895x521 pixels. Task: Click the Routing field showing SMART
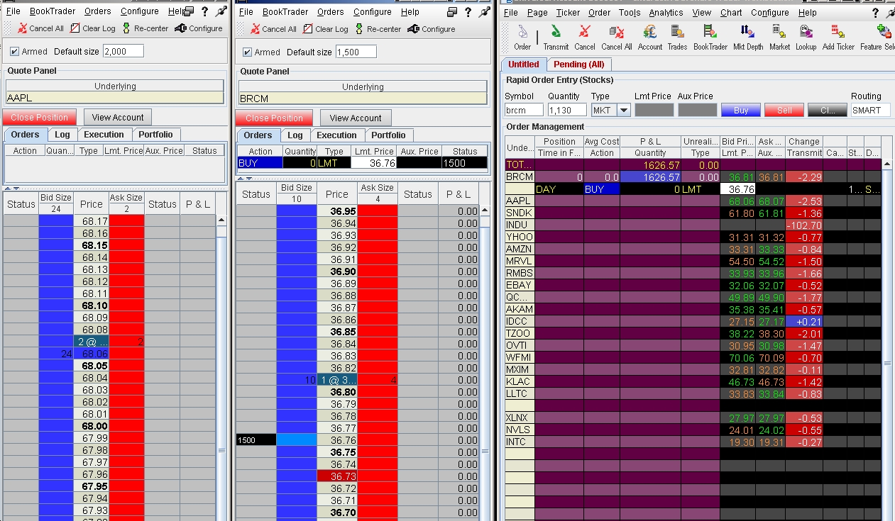tap(870, 110)
